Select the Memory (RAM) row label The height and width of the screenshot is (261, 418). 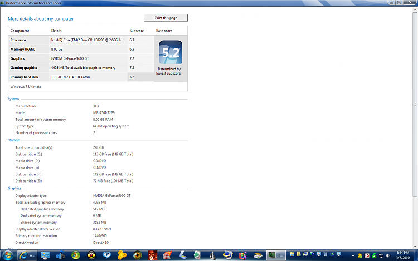click(23, 49)
